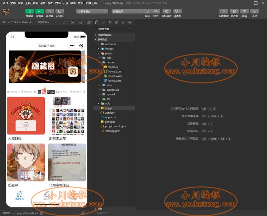
Task: Expand the scanresult folder
Action: [114, 90]
